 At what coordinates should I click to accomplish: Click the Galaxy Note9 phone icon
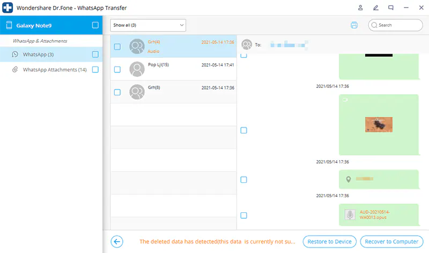(x=9, y=25)
